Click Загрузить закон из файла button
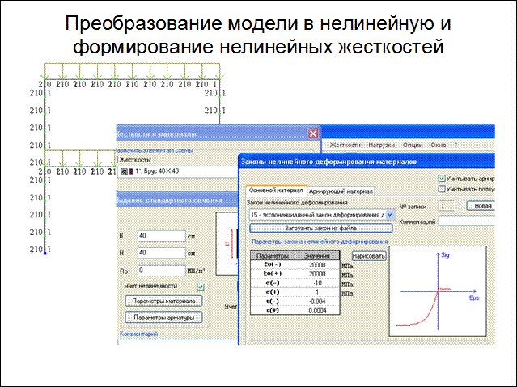 pyautogui.click(x=321, y=228)
